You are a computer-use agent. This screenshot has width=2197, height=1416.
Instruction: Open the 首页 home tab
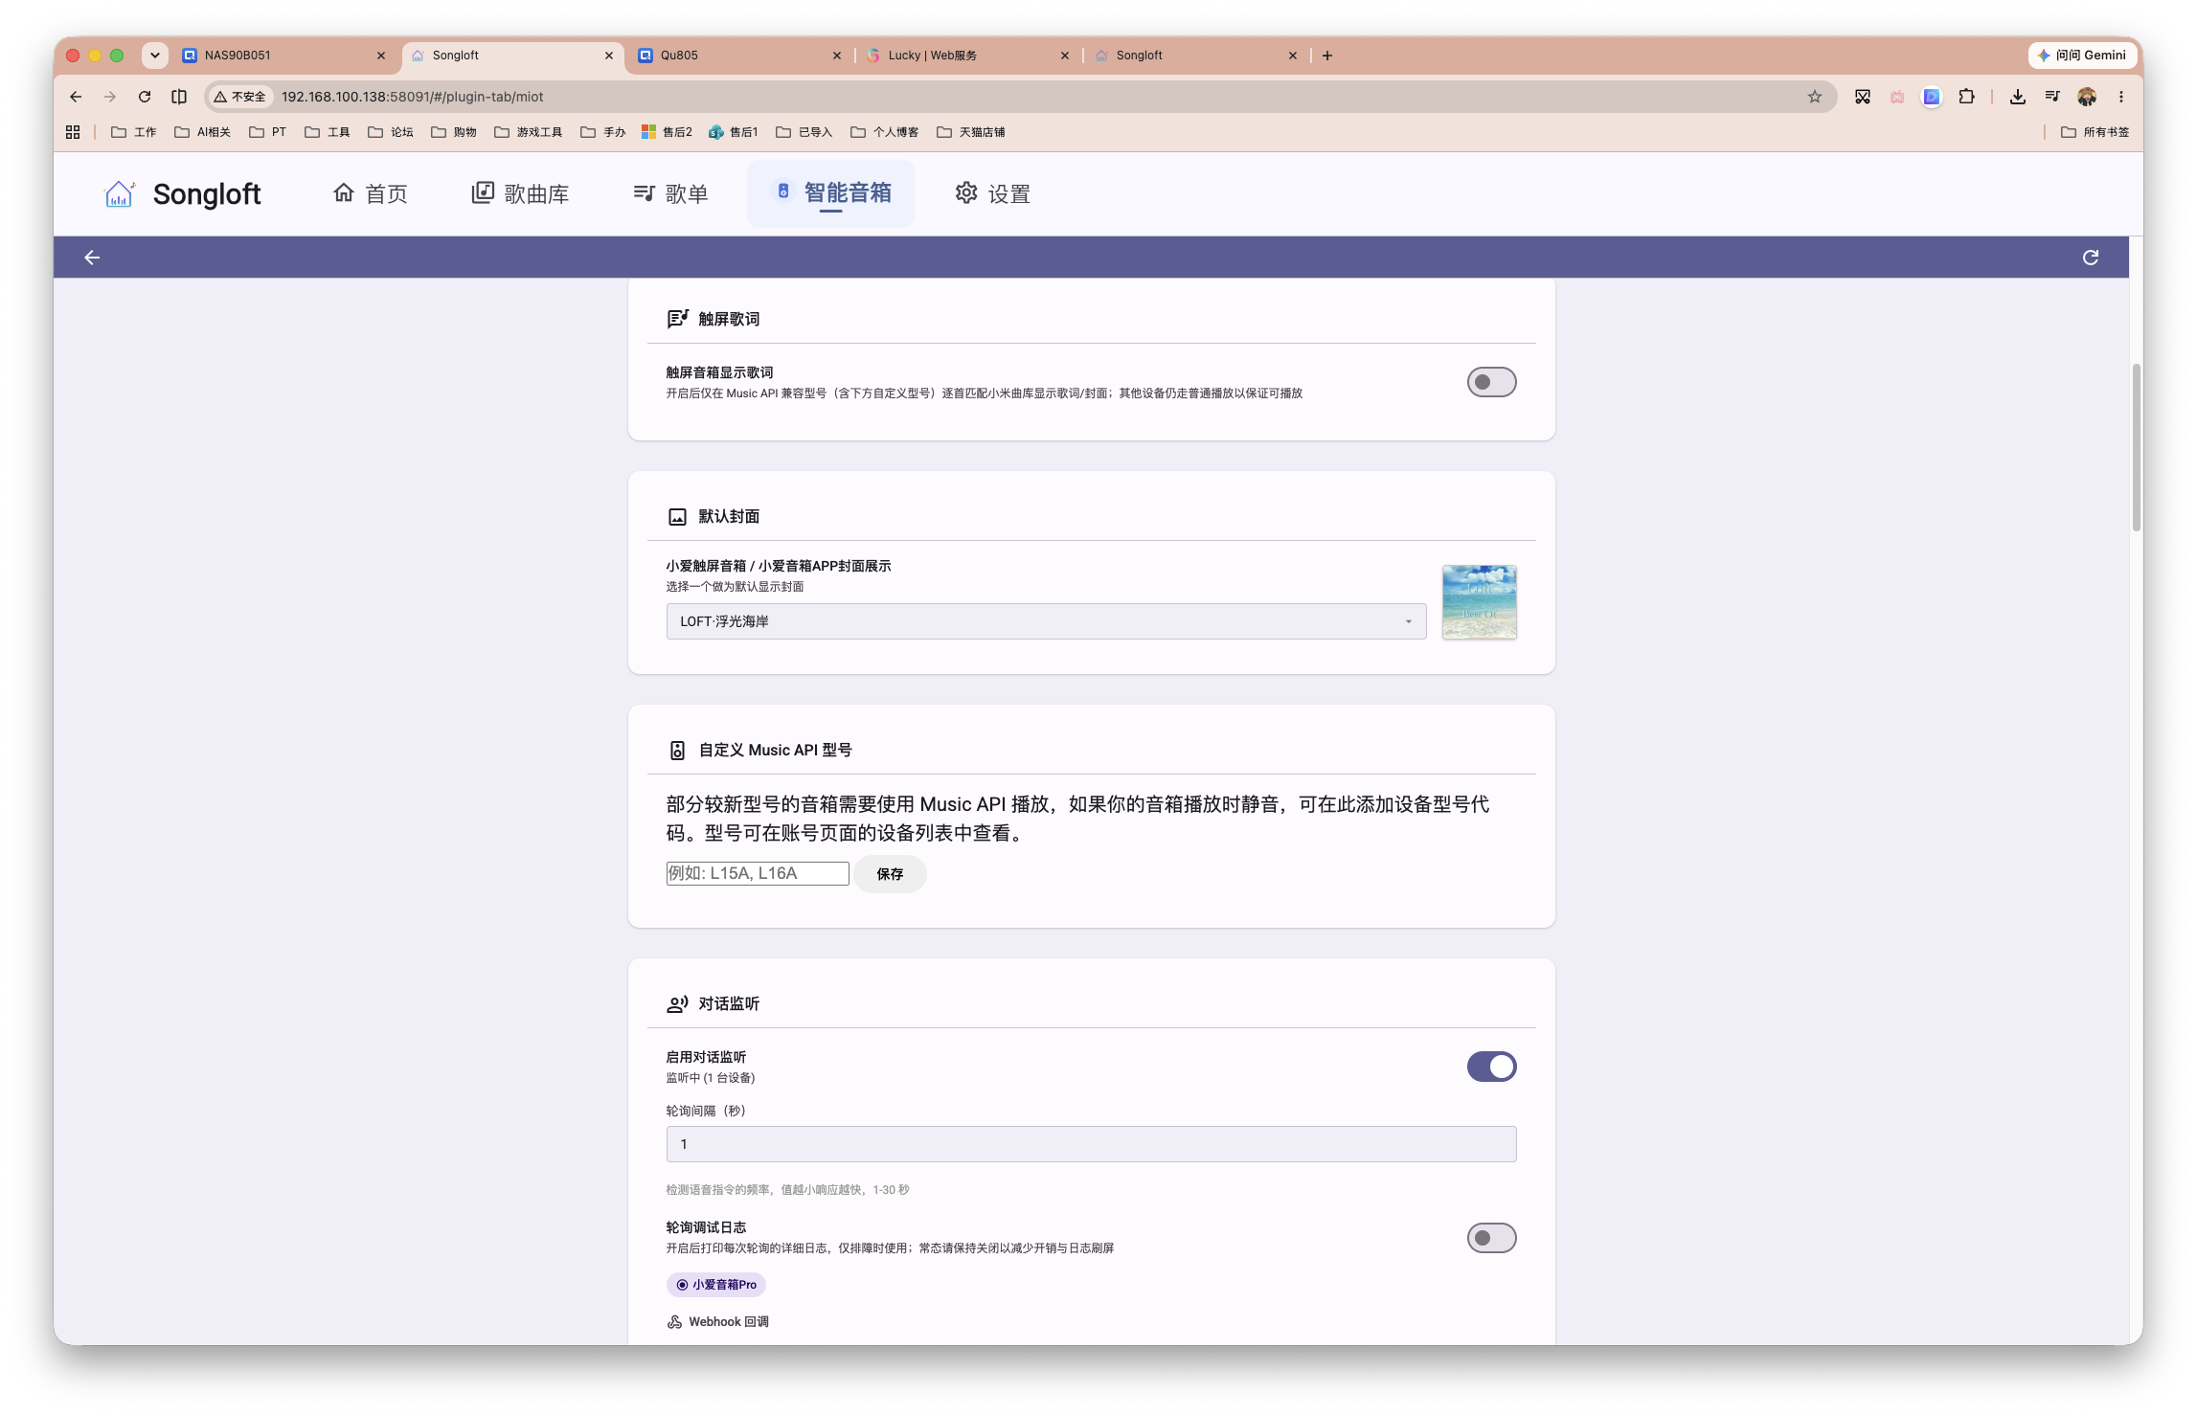point(371,193)
